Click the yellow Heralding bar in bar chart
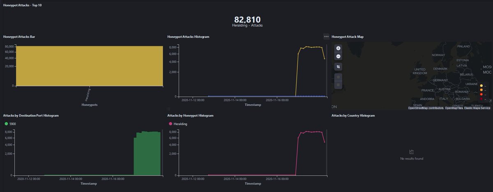 coord(89,66)
